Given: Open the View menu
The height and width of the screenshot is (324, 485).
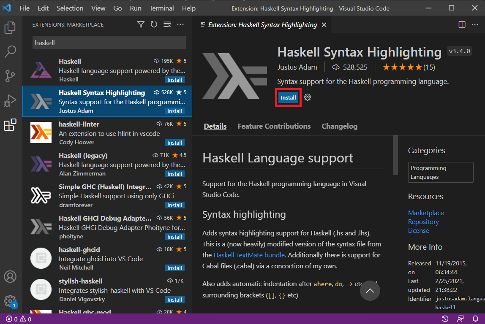Looking at the screenshot, I should tap(98, 8).
